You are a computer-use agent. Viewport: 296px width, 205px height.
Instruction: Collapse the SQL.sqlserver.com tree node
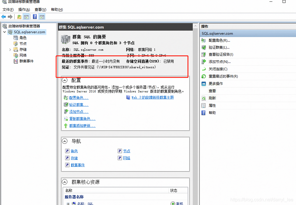pos(5,32)
